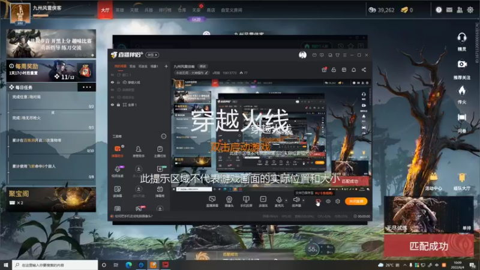Toggle visibility eye for 全屏 1 source
480x270 pixels.
pos(112,104)
